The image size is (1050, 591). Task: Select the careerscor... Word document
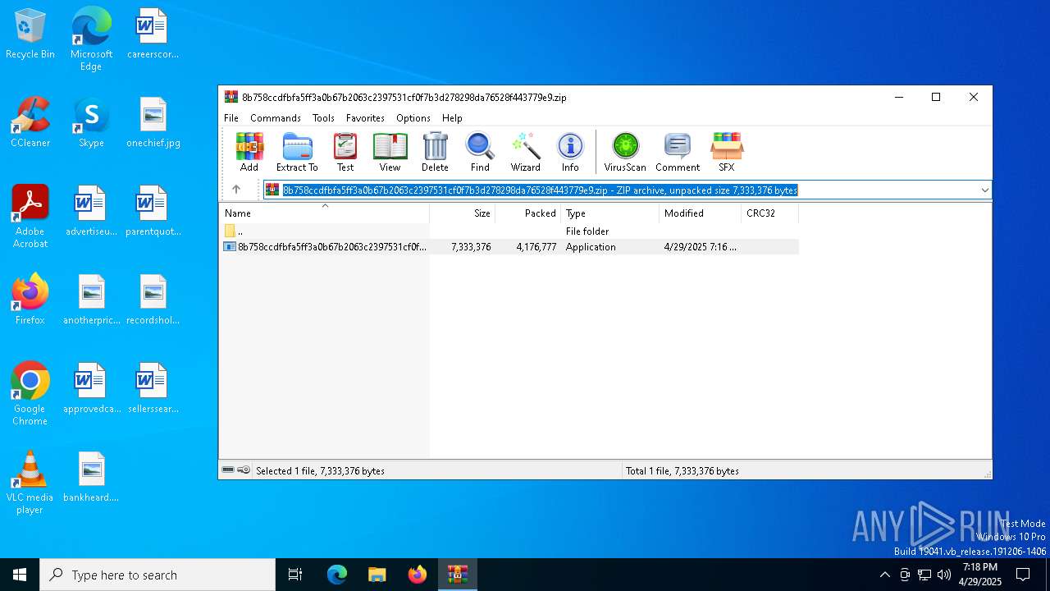coord(153,34)
